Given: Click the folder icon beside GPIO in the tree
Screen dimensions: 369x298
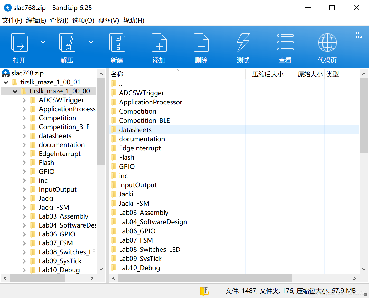Looking at the screenshot, I should coord(33,171).
